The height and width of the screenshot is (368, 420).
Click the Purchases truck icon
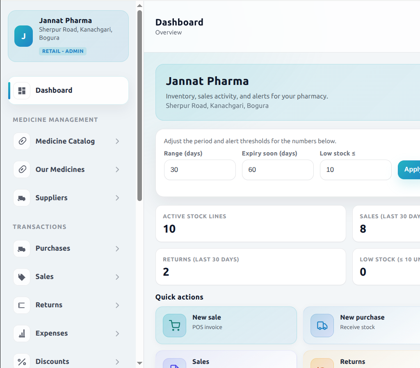(22, 249)
